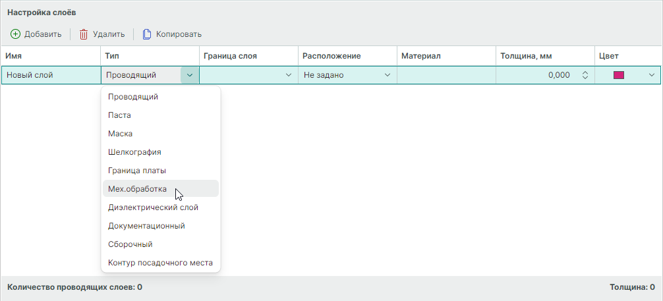
Task: Select Граница платы option
Action: click(x=137, y=171)
